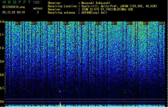Image resolution: width=168 pixels, height=107 pixels.
Task: Click the meteor count value 3
Action: pyautogui.click(x=38, y=12)
